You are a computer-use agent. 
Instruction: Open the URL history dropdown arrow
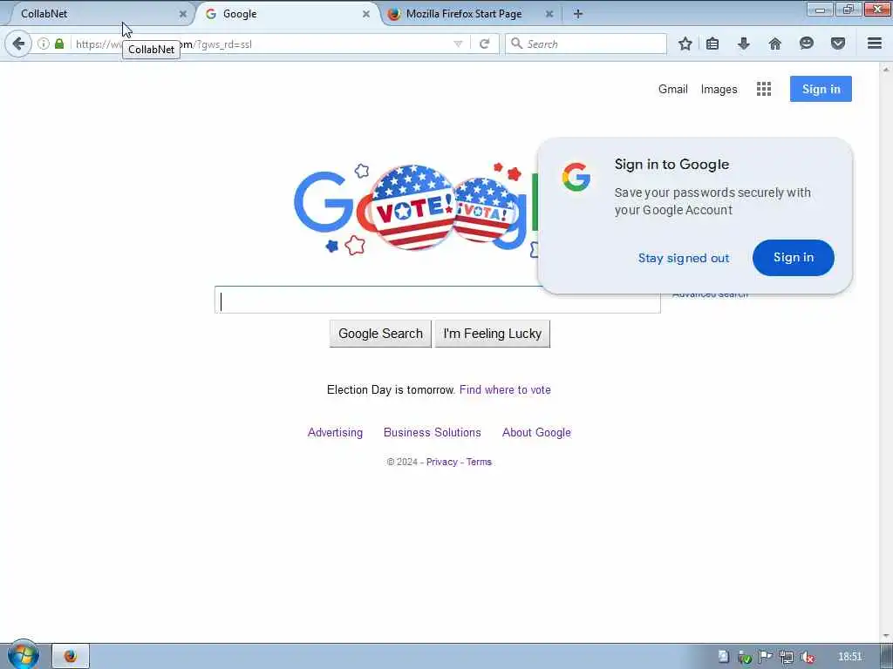click(x=458, y=44)
